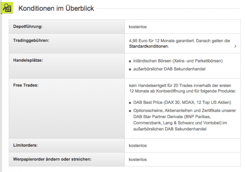Click kostenlos beside Werpapierorder ändern row
This screenshot has width=245, height=172.
(x=137, y=160)
